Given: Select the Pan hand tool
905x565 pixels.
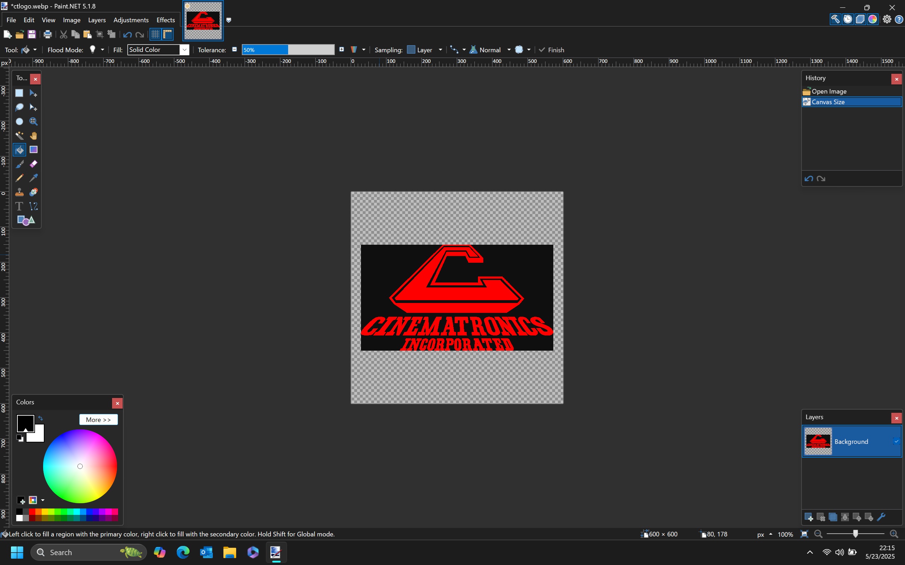Looking at the screenshot, I should click(x=34, y=136).
